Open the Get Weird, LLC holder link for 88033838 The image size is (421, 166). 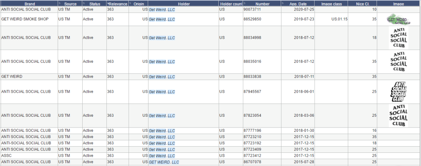tap(162, 77)
